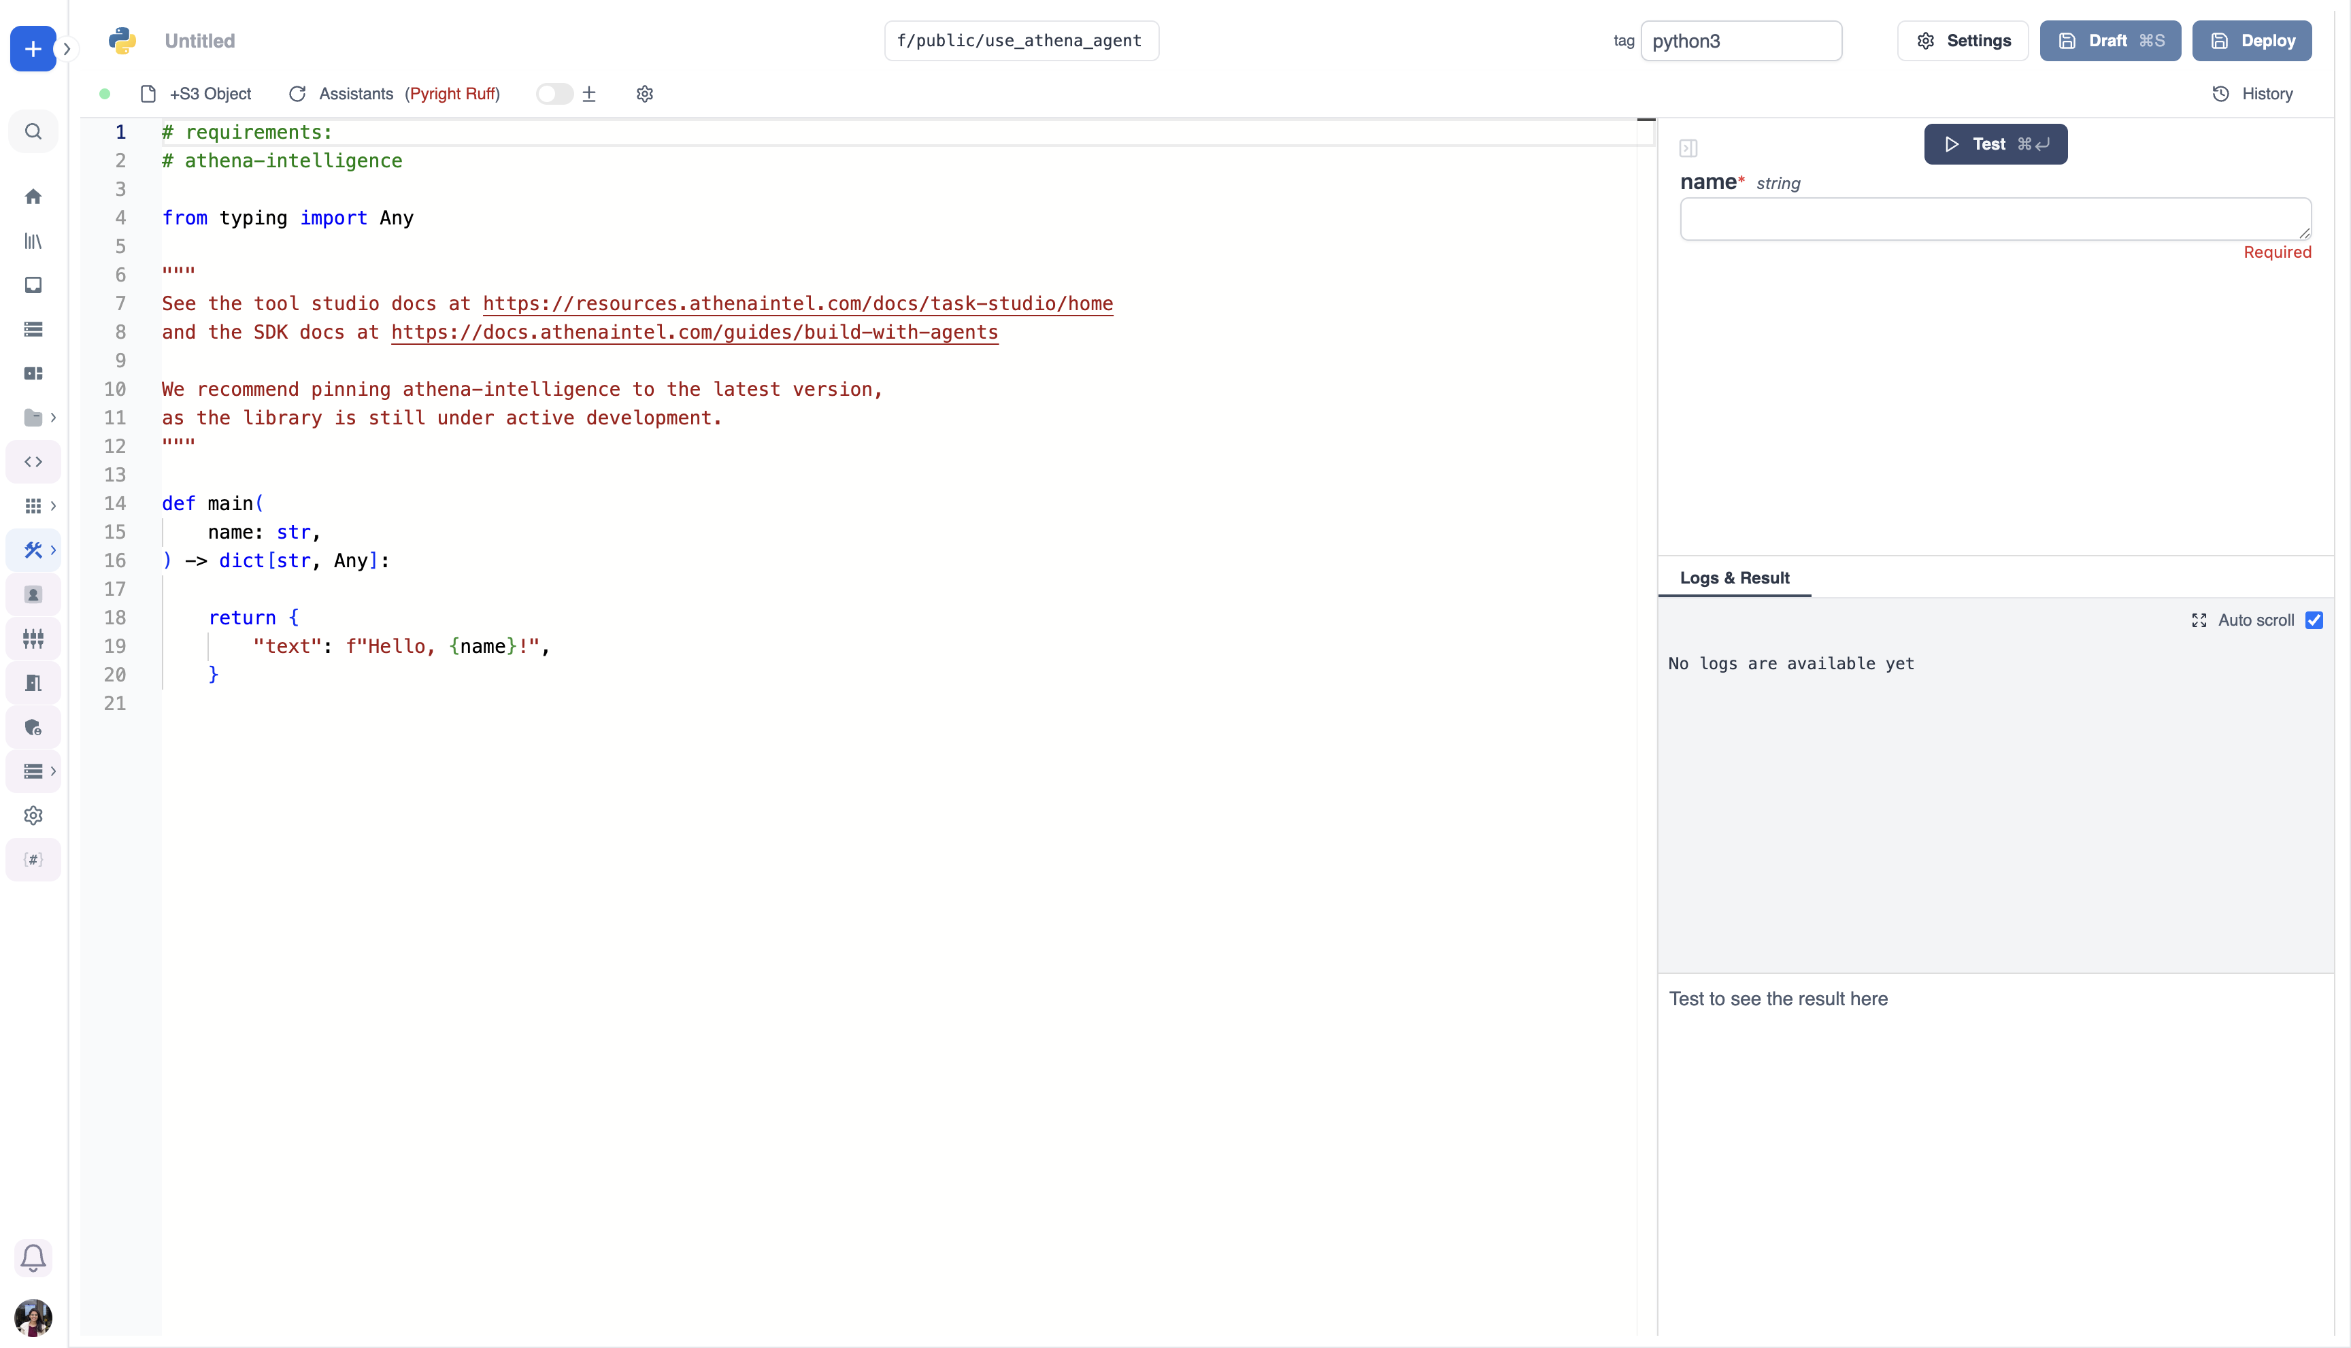Image resolution: width=2351 pixels, height=1348 pixels.
Task: Add an S3 Object
Action: click(x=197, y=93)
